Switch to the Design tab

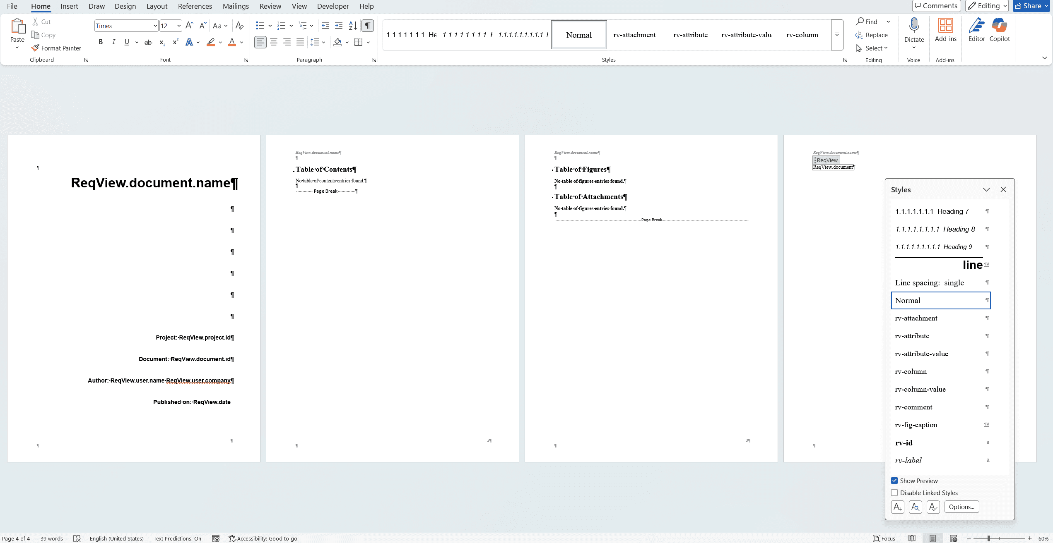pyautogui.click(x=125, y=6)
